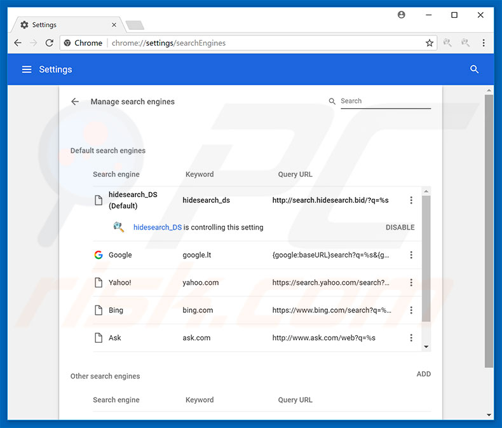The height and width of the screenshot is (428, 502).
Task: Click the address bar URL
Action: click(168, 43)
